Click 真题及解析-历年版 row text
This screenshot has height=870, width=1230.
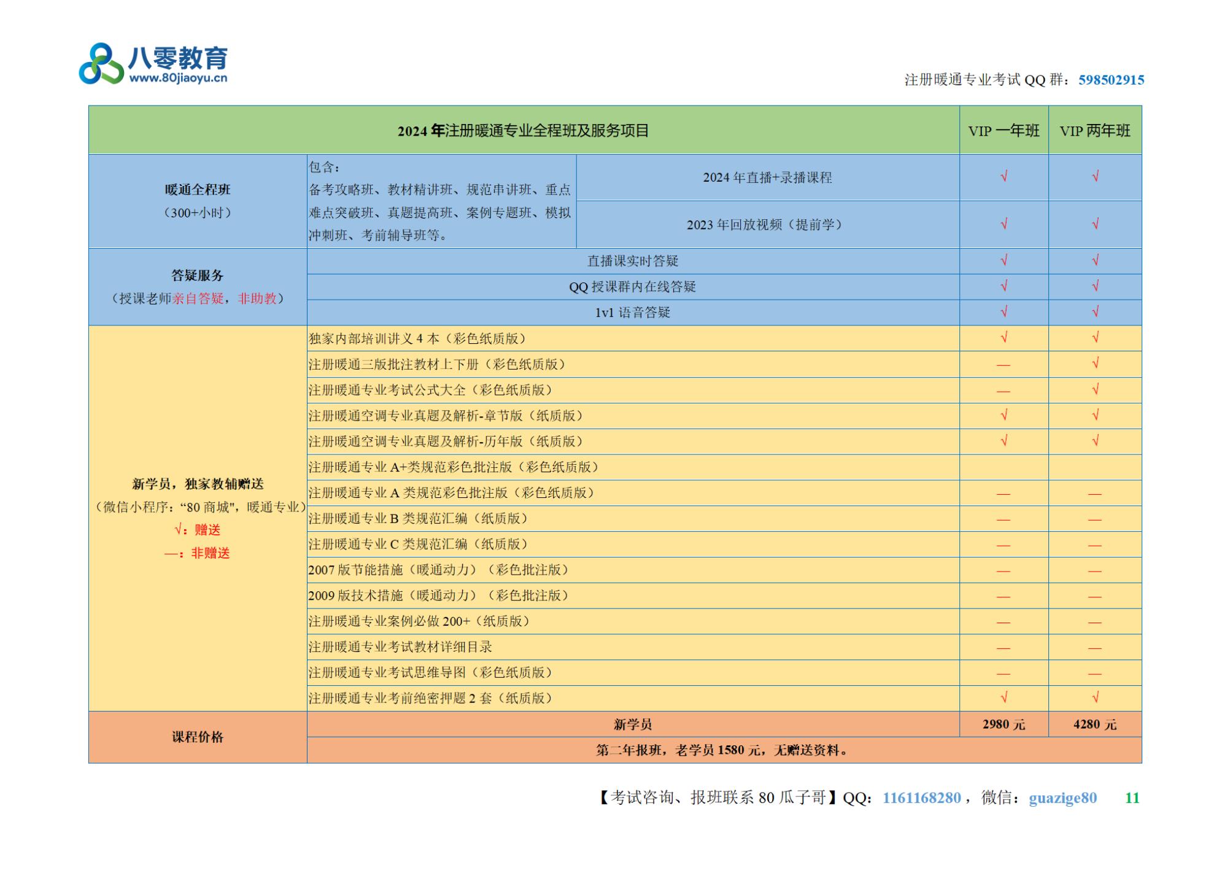click(446, 441)
